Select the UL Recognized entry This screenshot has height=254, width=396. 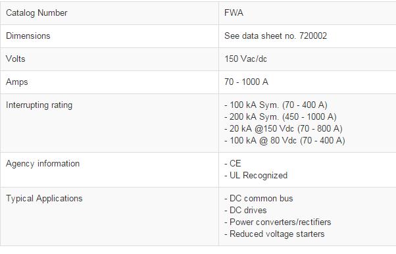pos(256,176)
